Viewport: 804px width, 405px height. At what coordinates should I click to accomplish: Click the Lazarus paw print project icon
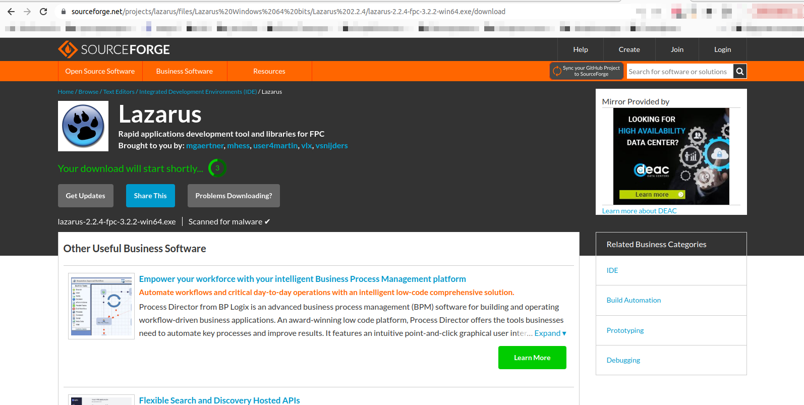[83, 126]
